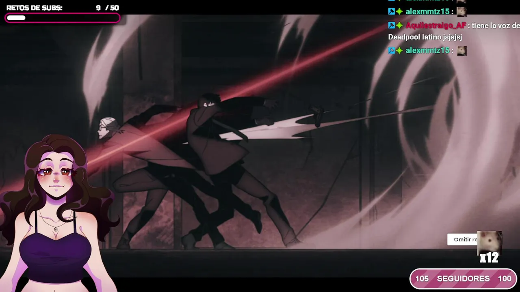
Task: Click the SEGUIDORES follower goal label
Action: [463, 279]
